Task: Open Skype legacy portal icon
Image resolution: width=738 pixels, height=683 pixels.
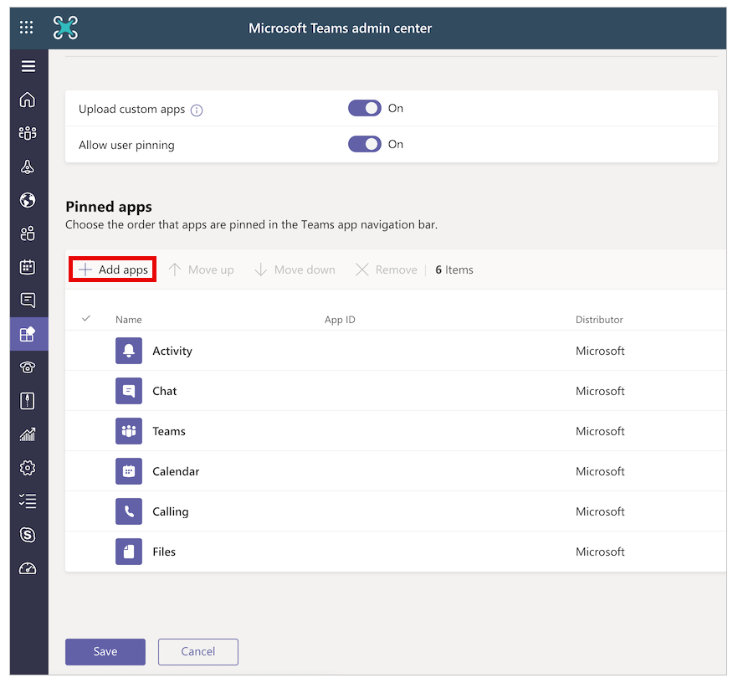Action: click(x=28, y=535)
